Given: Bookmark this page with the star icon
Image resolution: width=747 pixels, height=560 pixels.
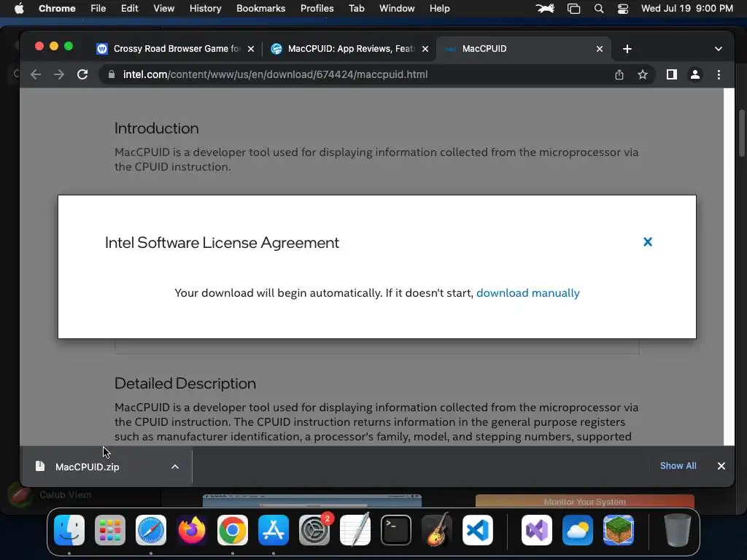Looking at the screenshot, I should [x=642, y=75].
